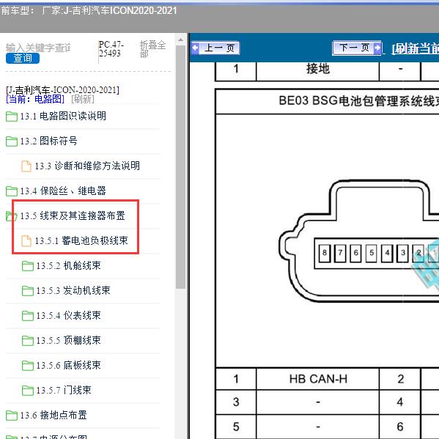Open folder icon for 13.4 保险丝、继电器
Image resolution: width=439 pixels, height=439 pixels.
[12, 191]
